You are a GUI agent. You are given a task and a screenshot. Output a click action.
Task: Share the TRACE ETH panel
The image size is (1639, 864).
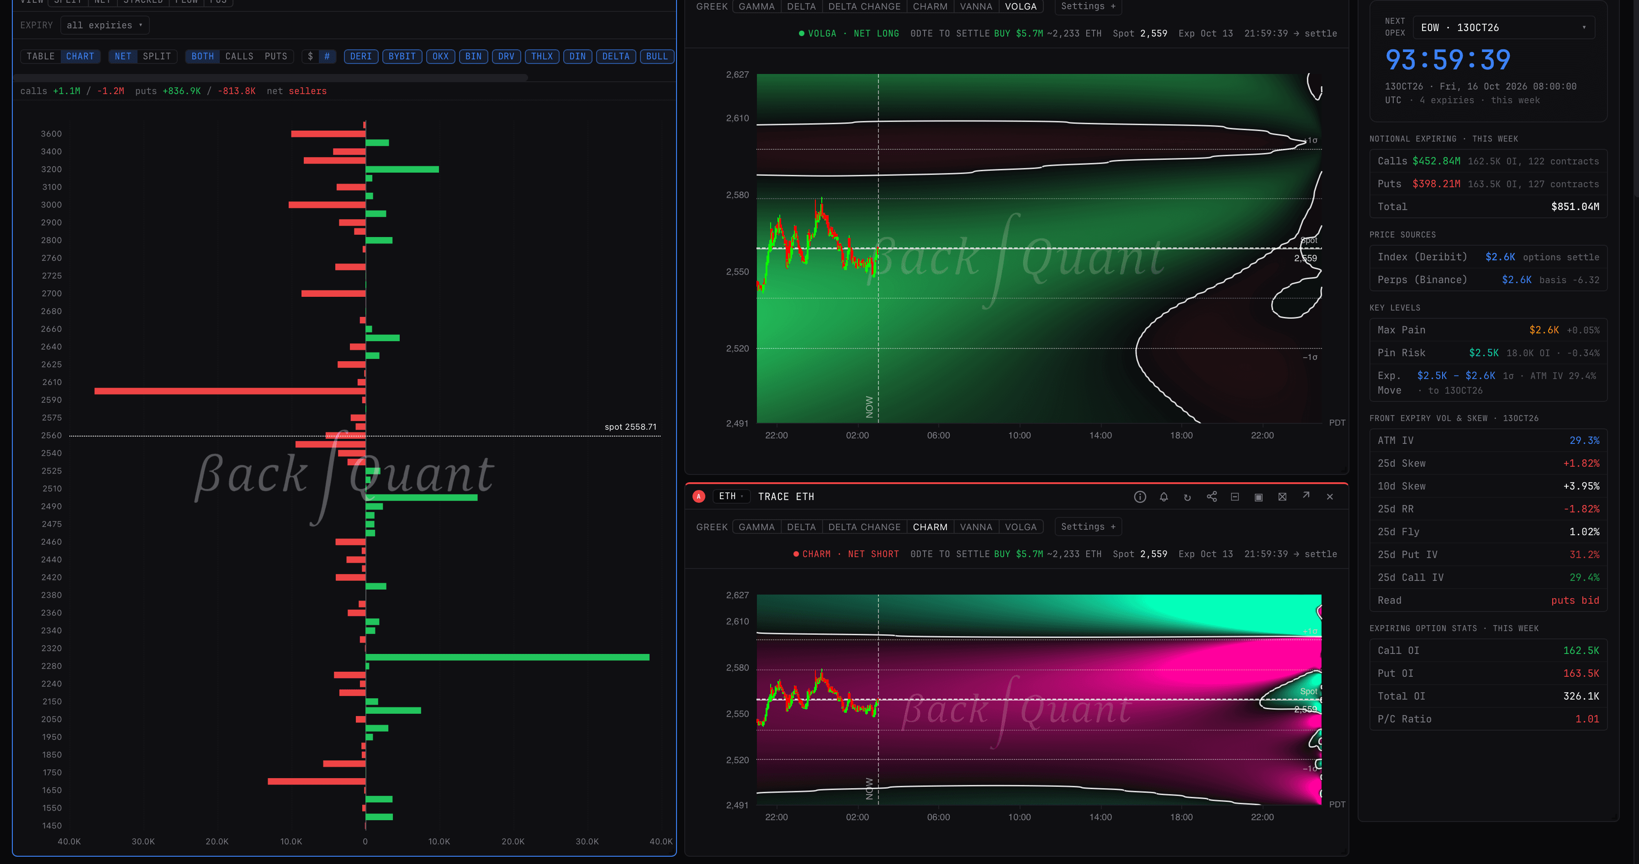click(x=1211, y=497)
